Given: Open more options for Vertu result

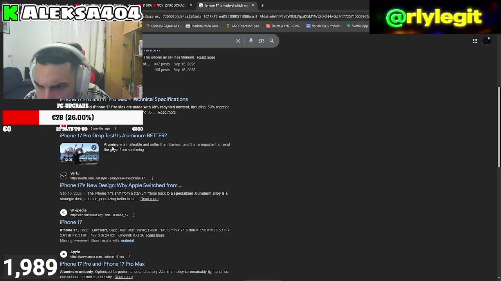Looking at the screenshot, I should point(153,178).
